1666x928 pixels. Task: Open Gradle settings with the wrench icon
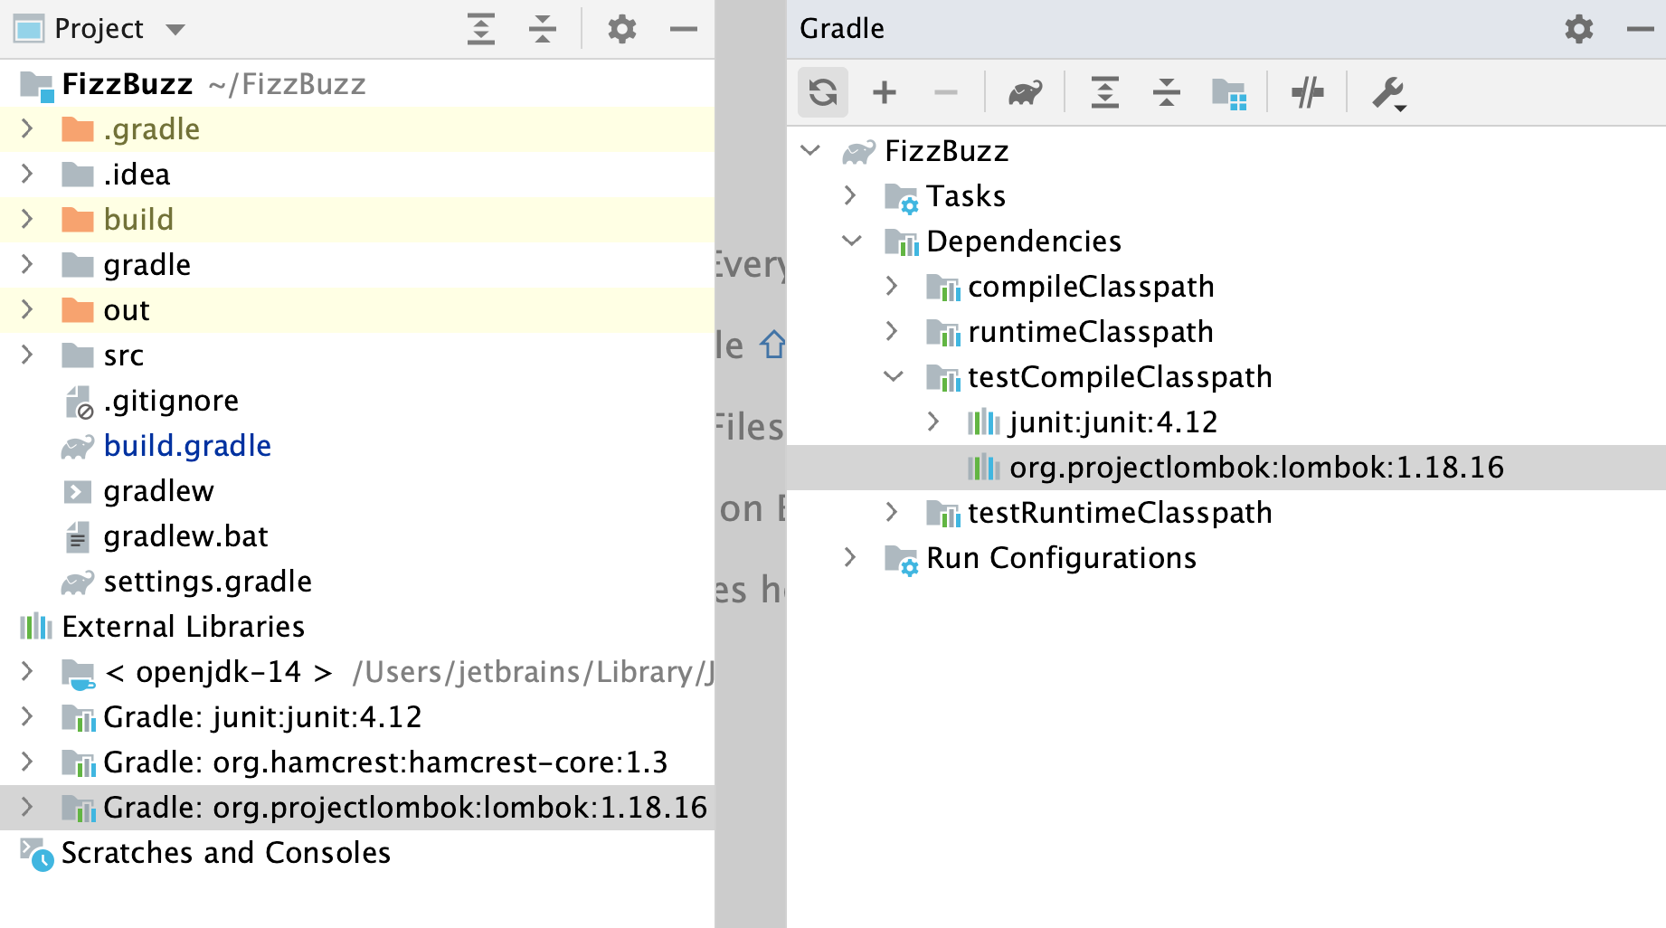(x=1387, y=91)
